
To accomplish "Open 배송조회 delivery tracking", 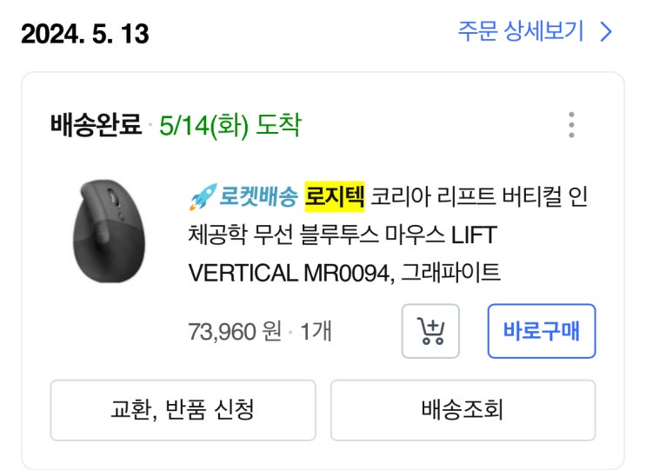I will 463,409.
